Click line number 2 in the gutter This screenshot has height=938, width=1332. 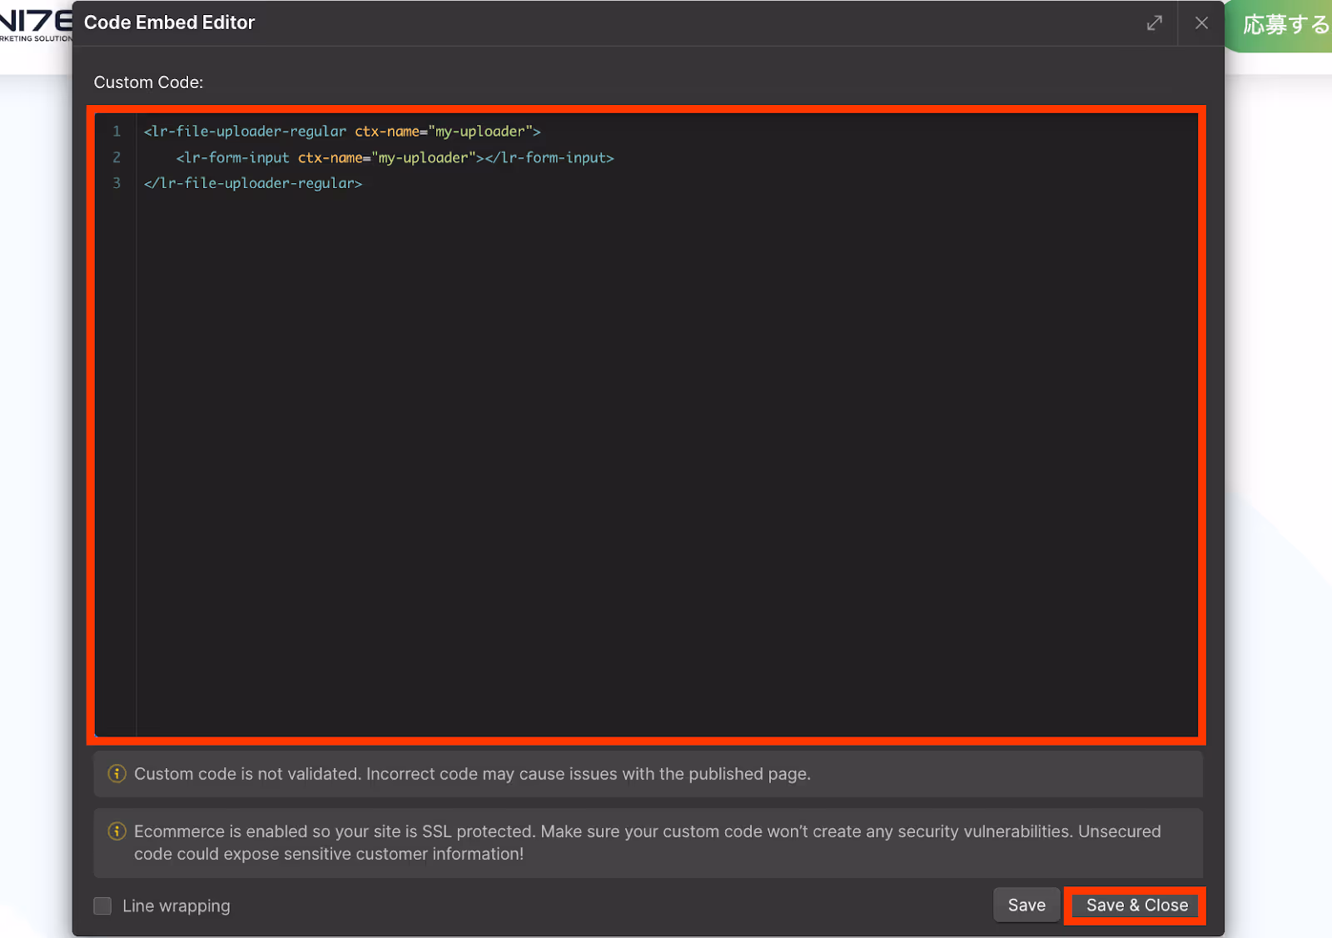[x=117, y=157]
